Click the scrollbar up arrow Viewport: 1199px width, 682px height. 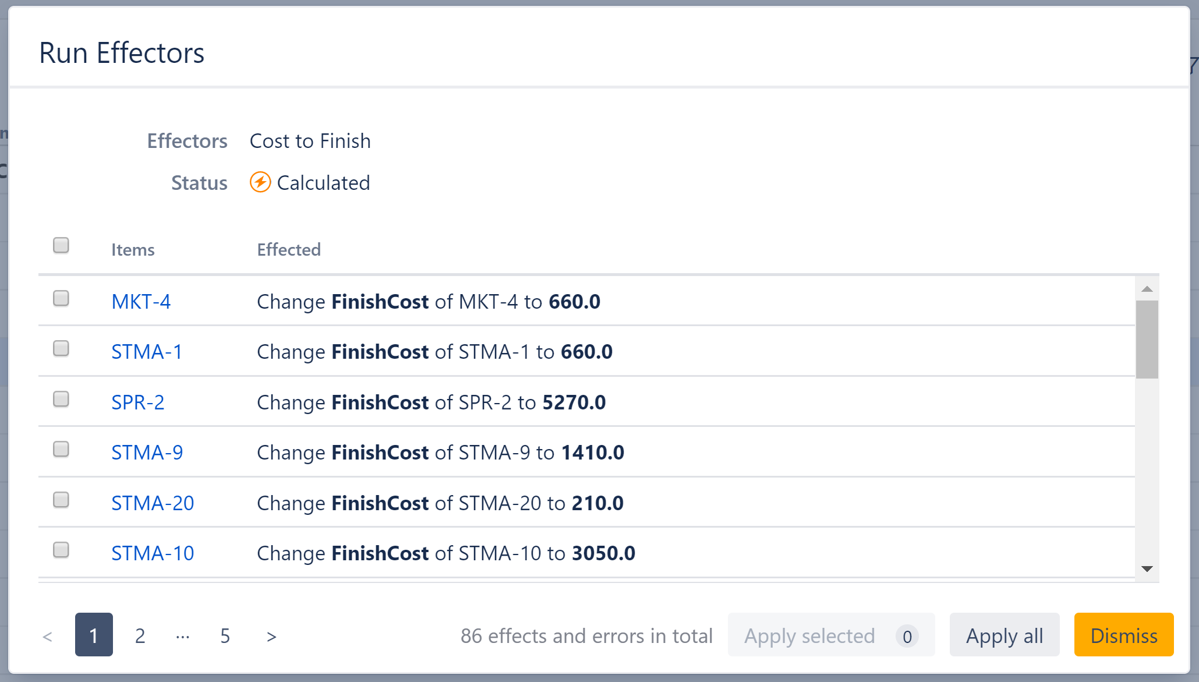1146,289
